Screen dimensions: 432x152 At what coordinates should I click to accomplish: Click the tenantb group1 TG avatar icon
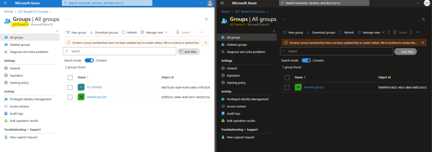(x=298, y=87)
